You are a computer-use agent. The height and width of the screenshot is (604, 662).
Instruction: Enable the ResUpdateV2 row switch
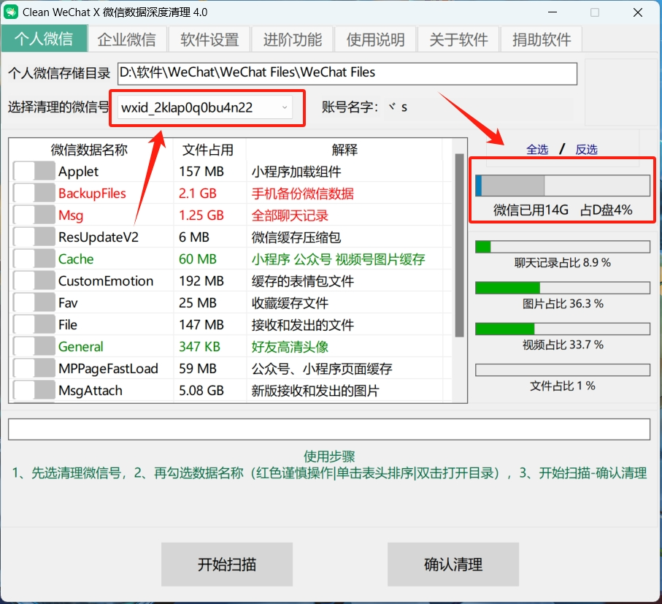[34, 237]
